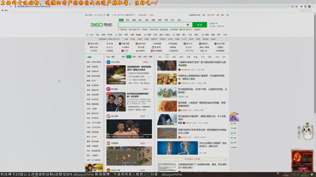
Task: Click the red game ad popup at bottom-right
Action: pos(302,160)
